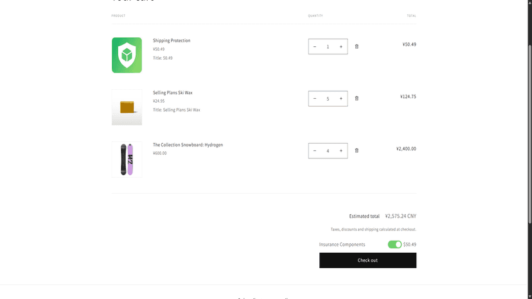Remove Hydrogen Snowboard using its trash icon
Image resolution: width=532 pixels, height=299 pixels.
357,151
